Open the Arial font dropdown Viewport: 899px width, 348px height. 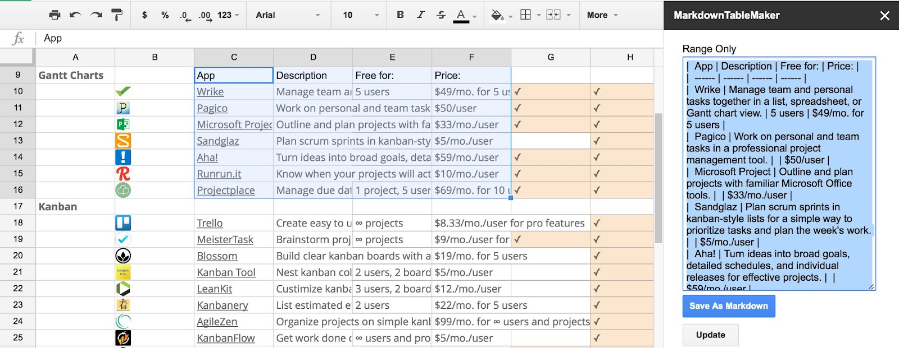click(288, 15)
